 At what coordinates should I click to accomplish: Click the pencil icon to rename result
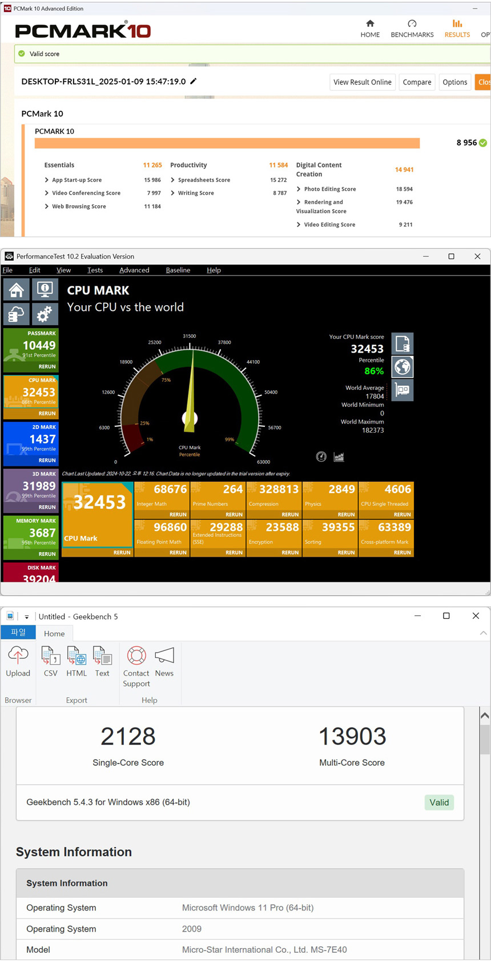click(194, 81)
